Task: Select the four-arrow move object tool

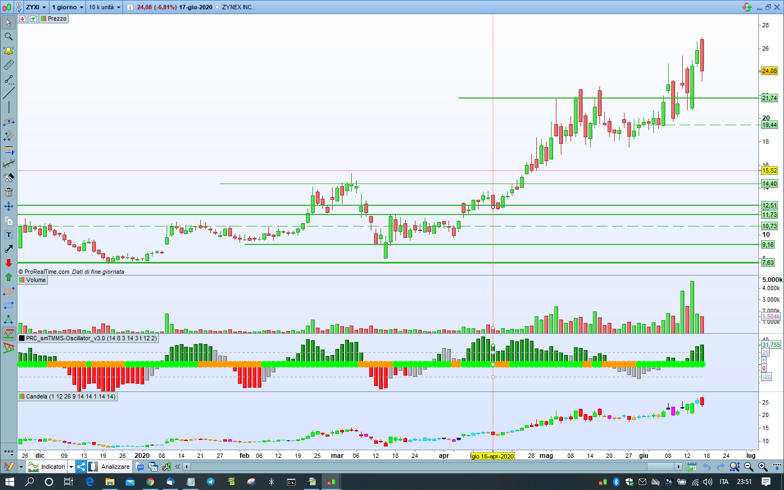Action: click(8, 206)
